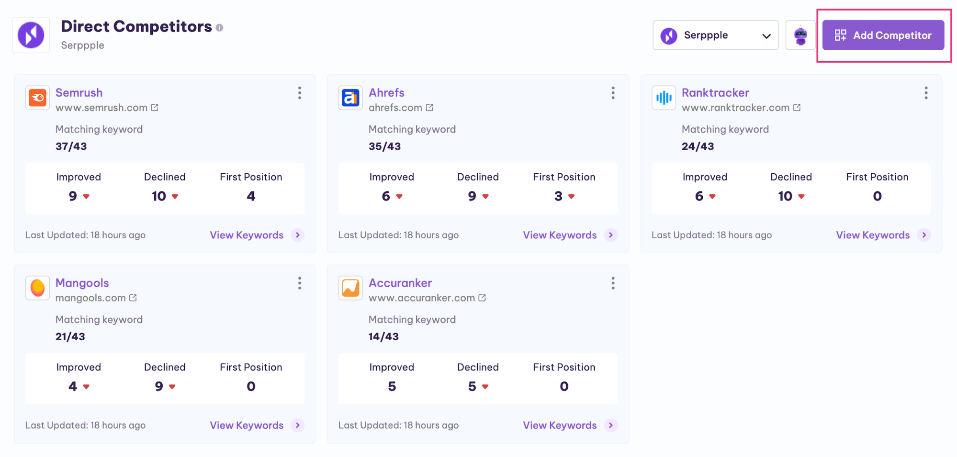Click the arrow circle beside Semrush View Keywords
957x457 pixels.
[298, 235]
